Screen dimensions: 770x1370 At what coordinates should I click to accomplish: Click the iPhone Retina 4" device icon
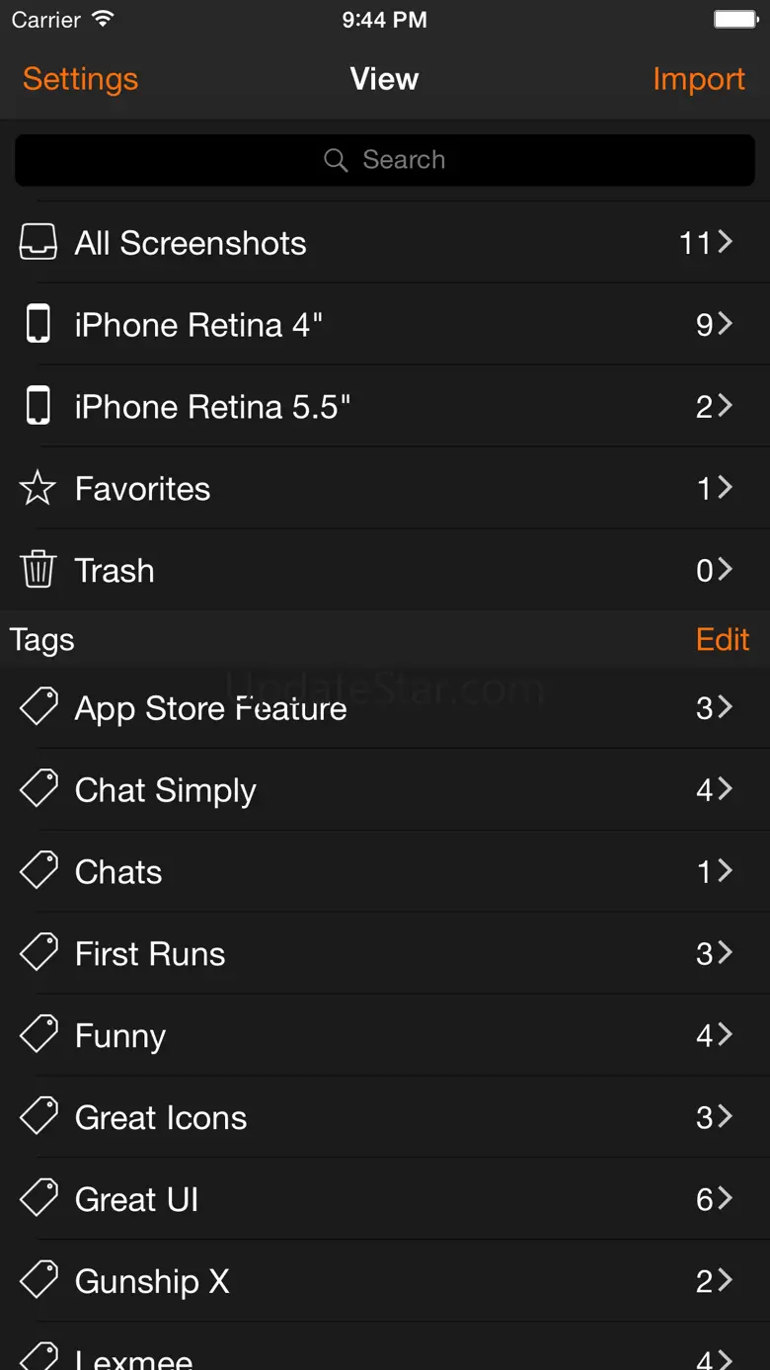pos(38,324)
